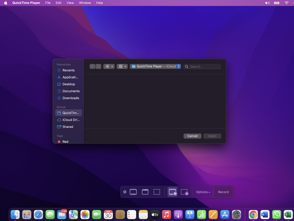Select Recents in the sidebar

pyautogui.click(x=68, y=70)
